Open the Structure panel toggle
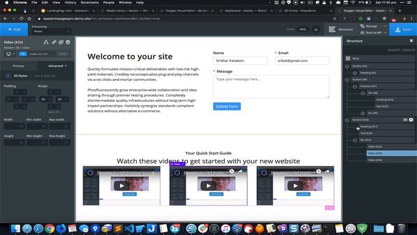 (341, 29)
